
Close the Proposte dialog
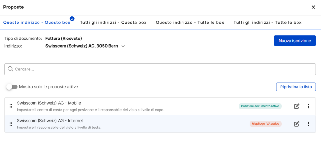[313, 7]
